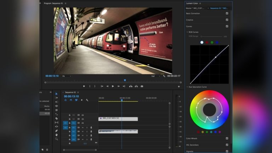Open Sequence 01 timeline panel menu
The width and height of the screenshot is (272, 153).
click(78, 92)
